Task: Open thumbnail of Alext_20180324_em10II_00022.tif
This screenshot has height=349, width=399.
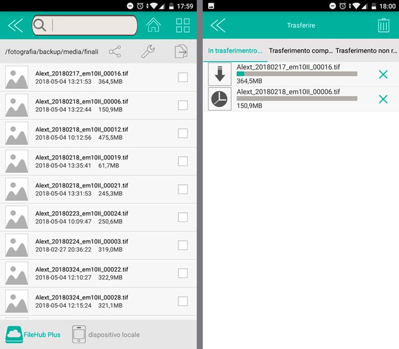Action: coord(17,273)
